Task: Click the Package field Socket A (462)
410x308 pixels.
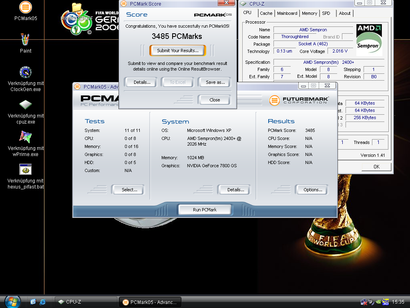Action: tap(313, 44)
